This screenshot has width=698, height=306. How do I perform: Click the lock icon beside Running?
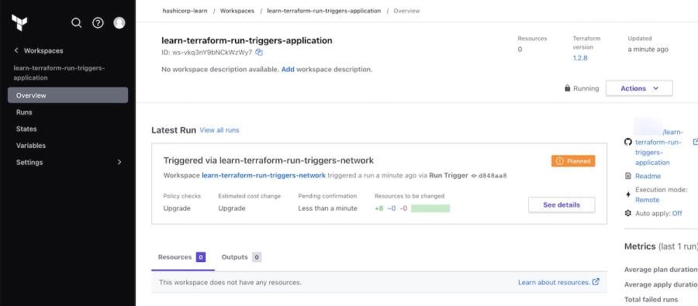point(568,88)
